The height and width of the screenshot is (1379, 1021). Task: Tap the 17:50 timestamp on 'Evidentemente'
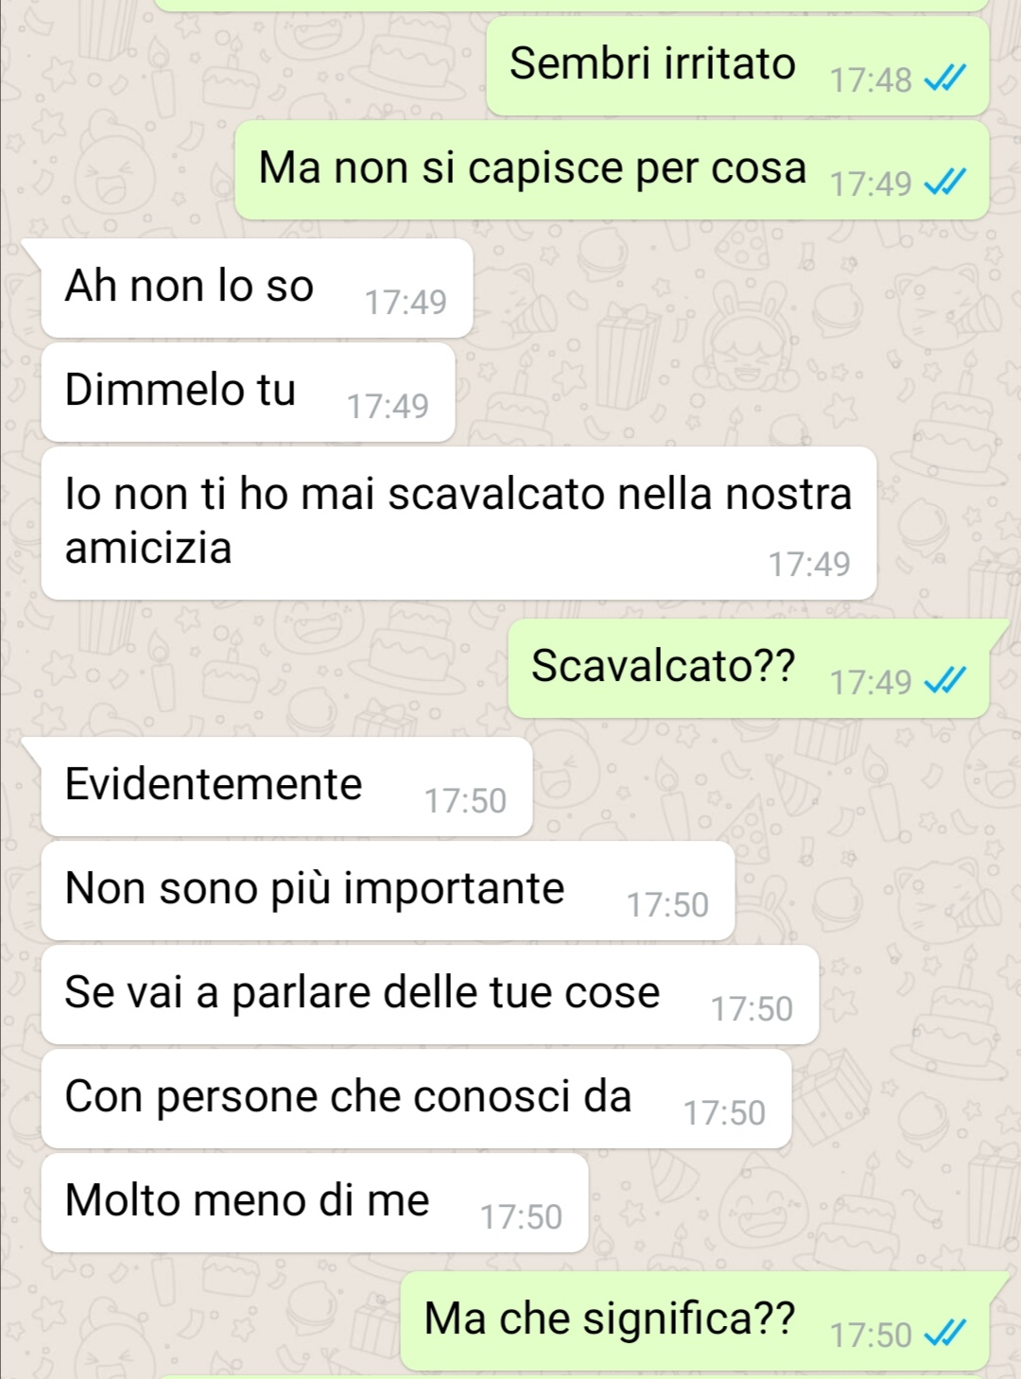pyautogui.click(x=465, y=801)
